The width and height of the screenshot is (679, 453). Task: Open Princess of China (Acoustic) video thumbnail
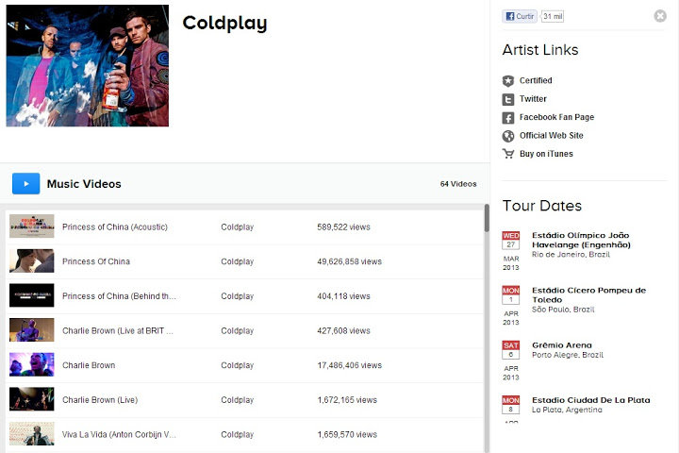pos(32,226)
